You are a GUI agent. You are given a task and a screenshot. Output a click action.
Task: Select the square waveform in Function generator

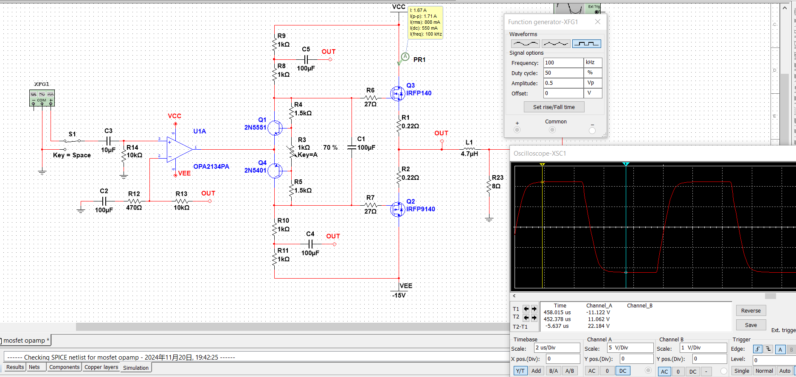click(586, 43)
